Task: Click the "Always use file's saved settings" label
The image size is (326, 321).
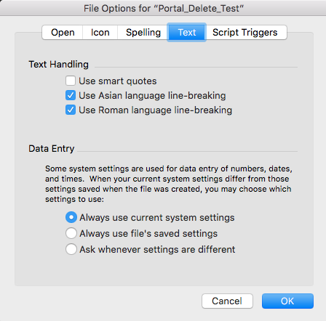Action: tap(148, 234)
